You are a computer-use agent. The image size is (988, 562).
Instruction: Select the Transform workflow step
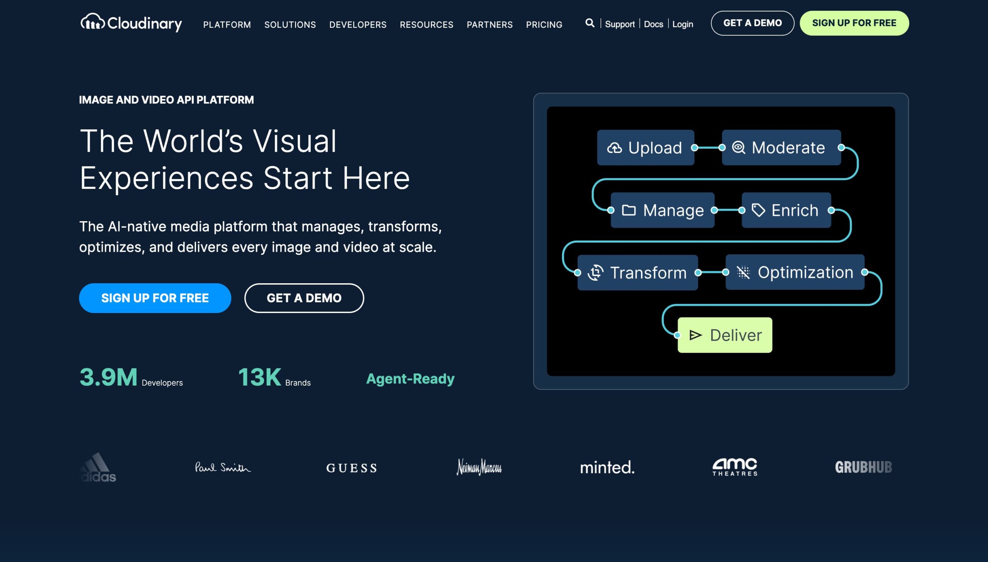point(638,273)
